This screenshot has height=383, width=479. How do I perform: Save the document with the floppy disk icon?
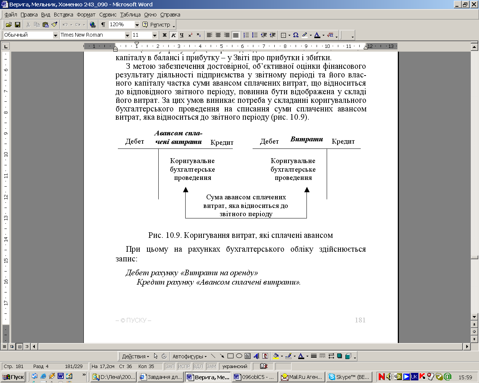coord(17,25)
